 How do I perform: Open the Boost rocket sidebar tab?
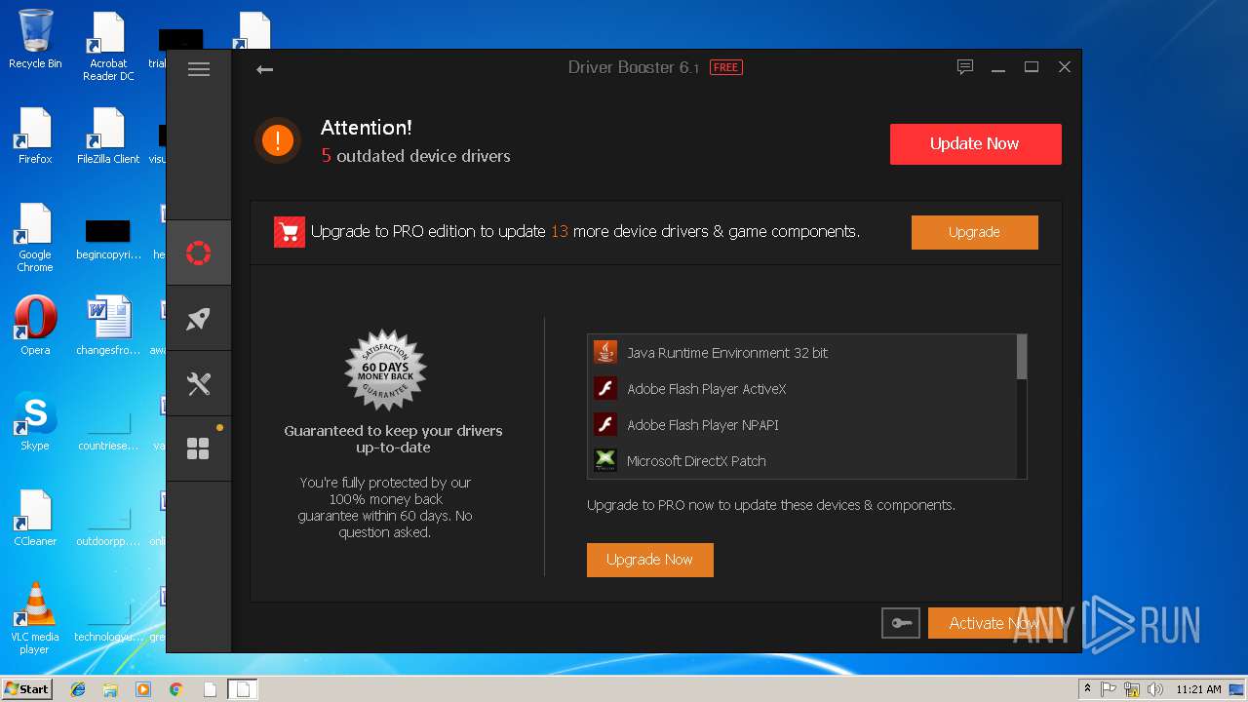tap(199, 319)
